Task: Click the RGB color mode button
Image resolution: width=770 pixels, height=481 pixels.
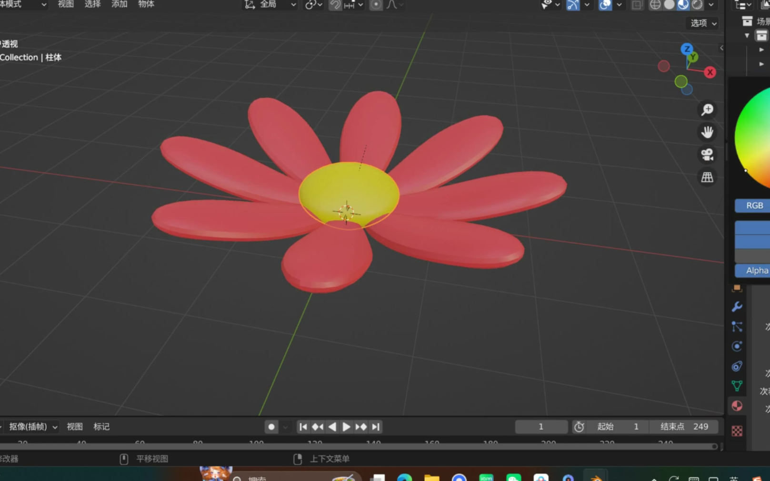Action: [754, 206]
